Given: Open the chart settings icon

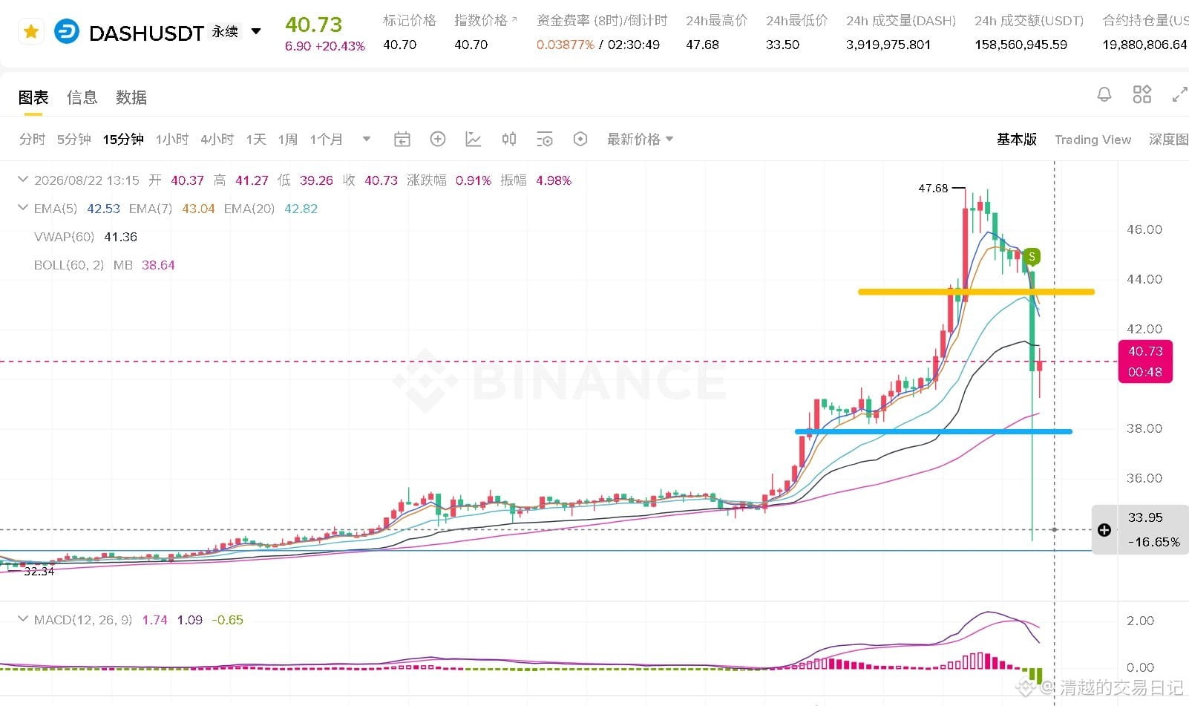Looking at the screenshot, I should coord(545,139).
